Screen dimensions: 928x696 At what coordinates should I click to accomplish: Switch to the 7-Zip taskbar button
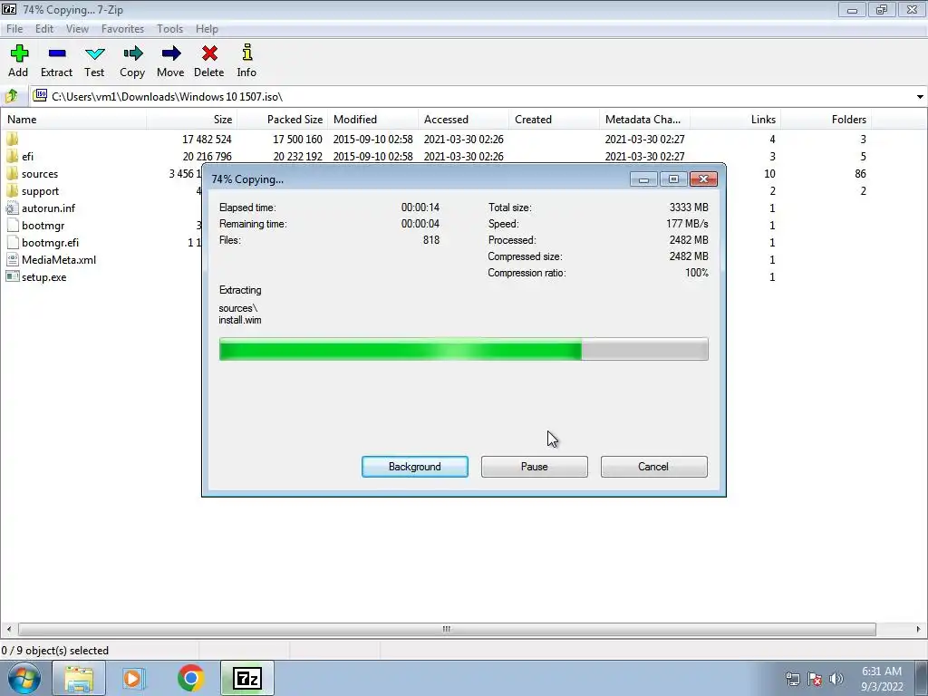click(x=247, y=678)
